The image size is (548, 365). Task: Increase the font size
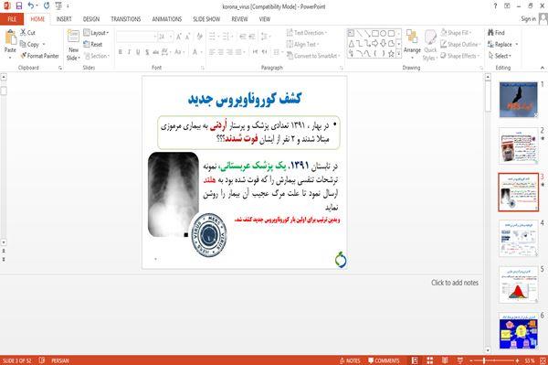179,37
